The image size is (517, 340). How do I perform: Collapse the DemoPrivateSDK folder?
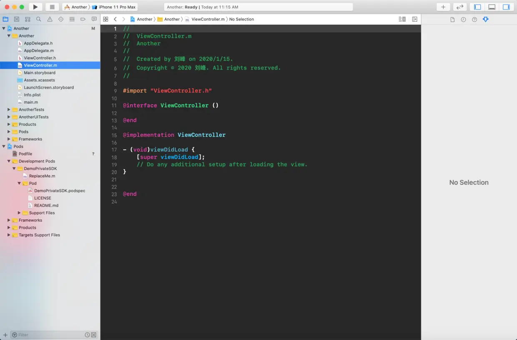14,169
